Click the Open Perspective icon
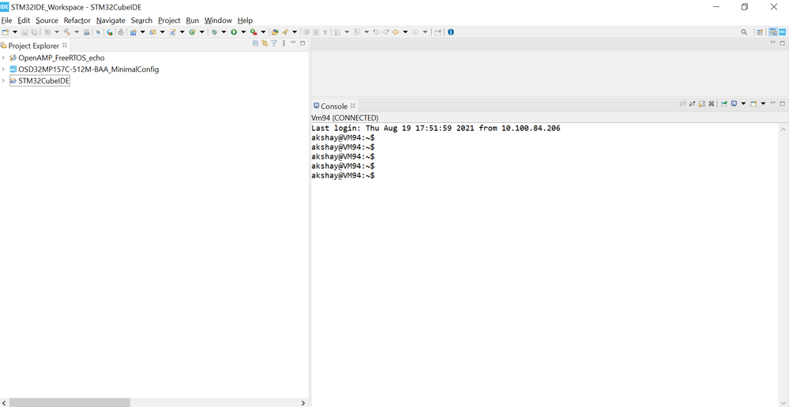 click(x=760, y=32)
